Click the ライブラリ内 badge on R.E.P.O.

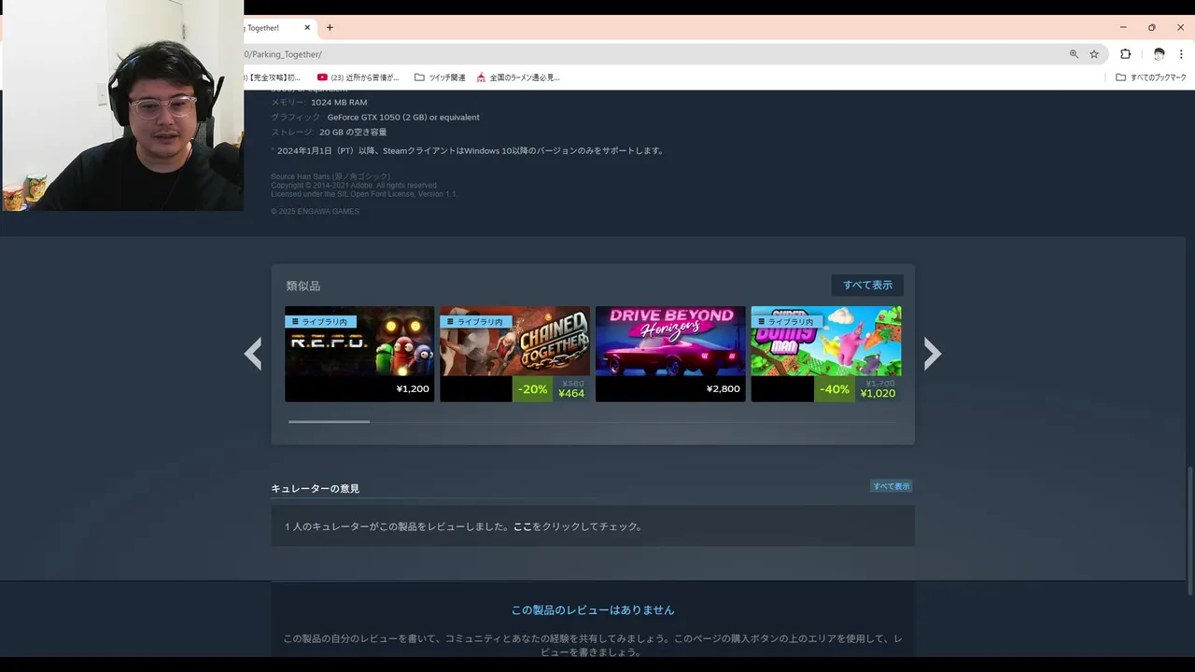(x=320, y=322)
